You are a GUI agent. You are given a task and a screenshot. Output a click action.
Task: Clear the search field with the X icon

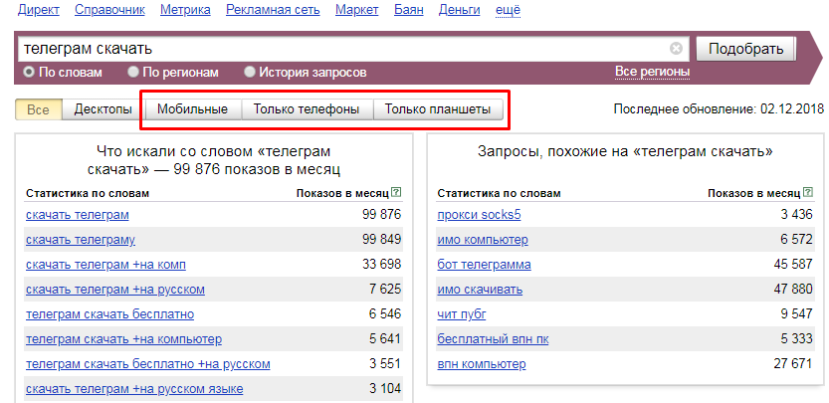pos(676,49)
